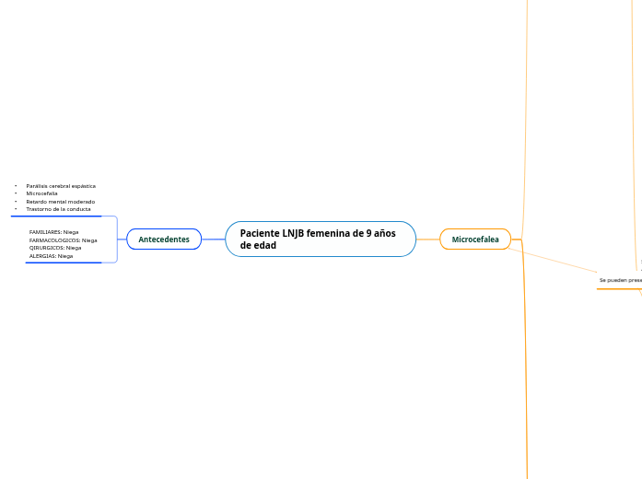
Task: Click the 'Retardo mental moderado' bullet text
Action: [x=60, y=202]
